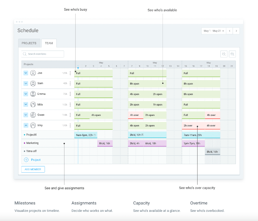Expand Milo's row chevron

[26, 104]
